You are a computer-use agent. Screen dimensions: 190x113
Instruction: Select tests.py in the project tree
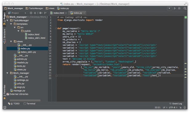20,66
